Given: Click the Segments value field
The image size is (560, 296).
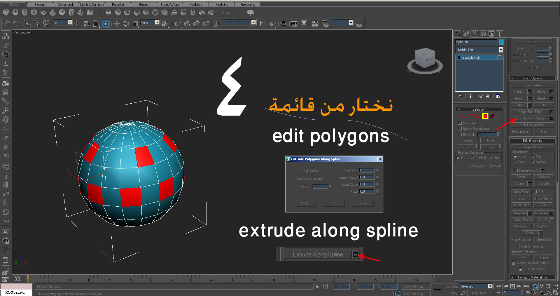Looking at the screenshot, I should [x=367, y=170].
